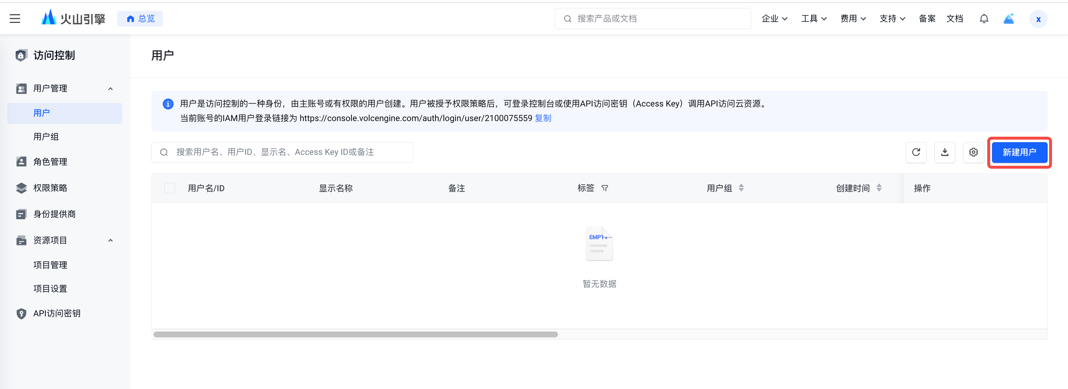Refresh the user list
This screenshot has width=1068, height=389.
(916, 152)
